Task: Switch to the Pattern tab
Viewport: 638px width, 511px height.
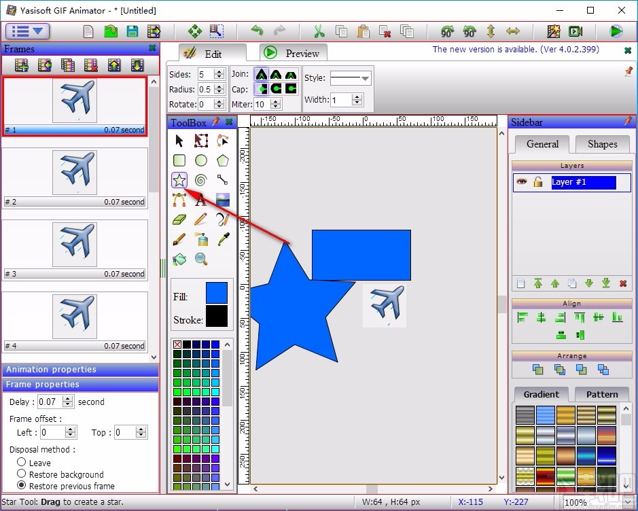Action: pos(602,394)
